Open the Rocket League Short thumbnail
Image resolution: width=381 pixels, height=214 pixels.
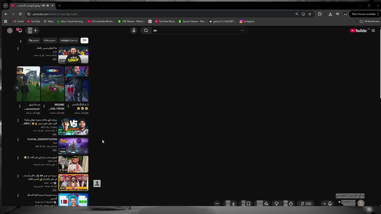pyautogui.click(x=52, y=84)
